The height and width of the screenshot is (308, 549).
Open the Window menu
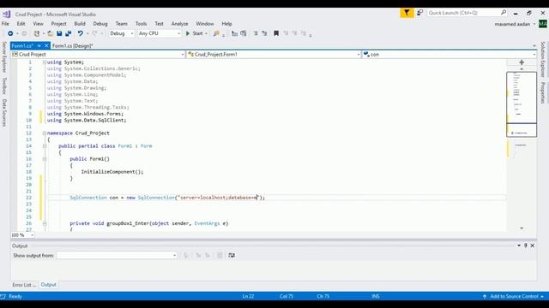205,24
